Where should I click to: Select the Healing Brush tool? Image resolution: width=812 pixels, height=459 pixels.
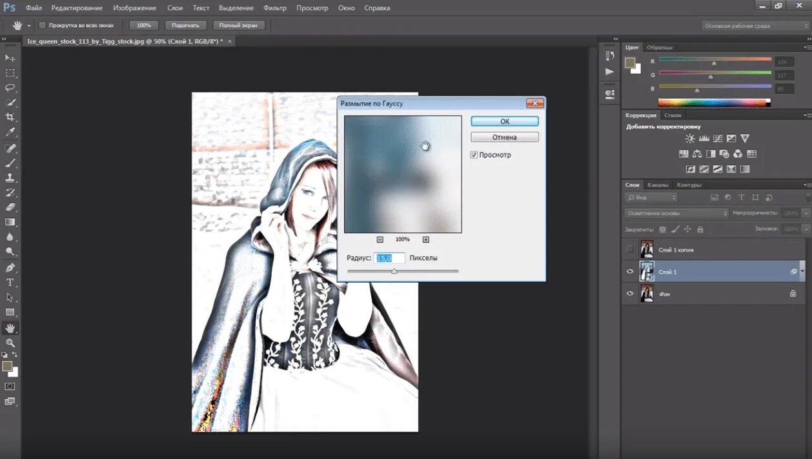tap(10, 148)
